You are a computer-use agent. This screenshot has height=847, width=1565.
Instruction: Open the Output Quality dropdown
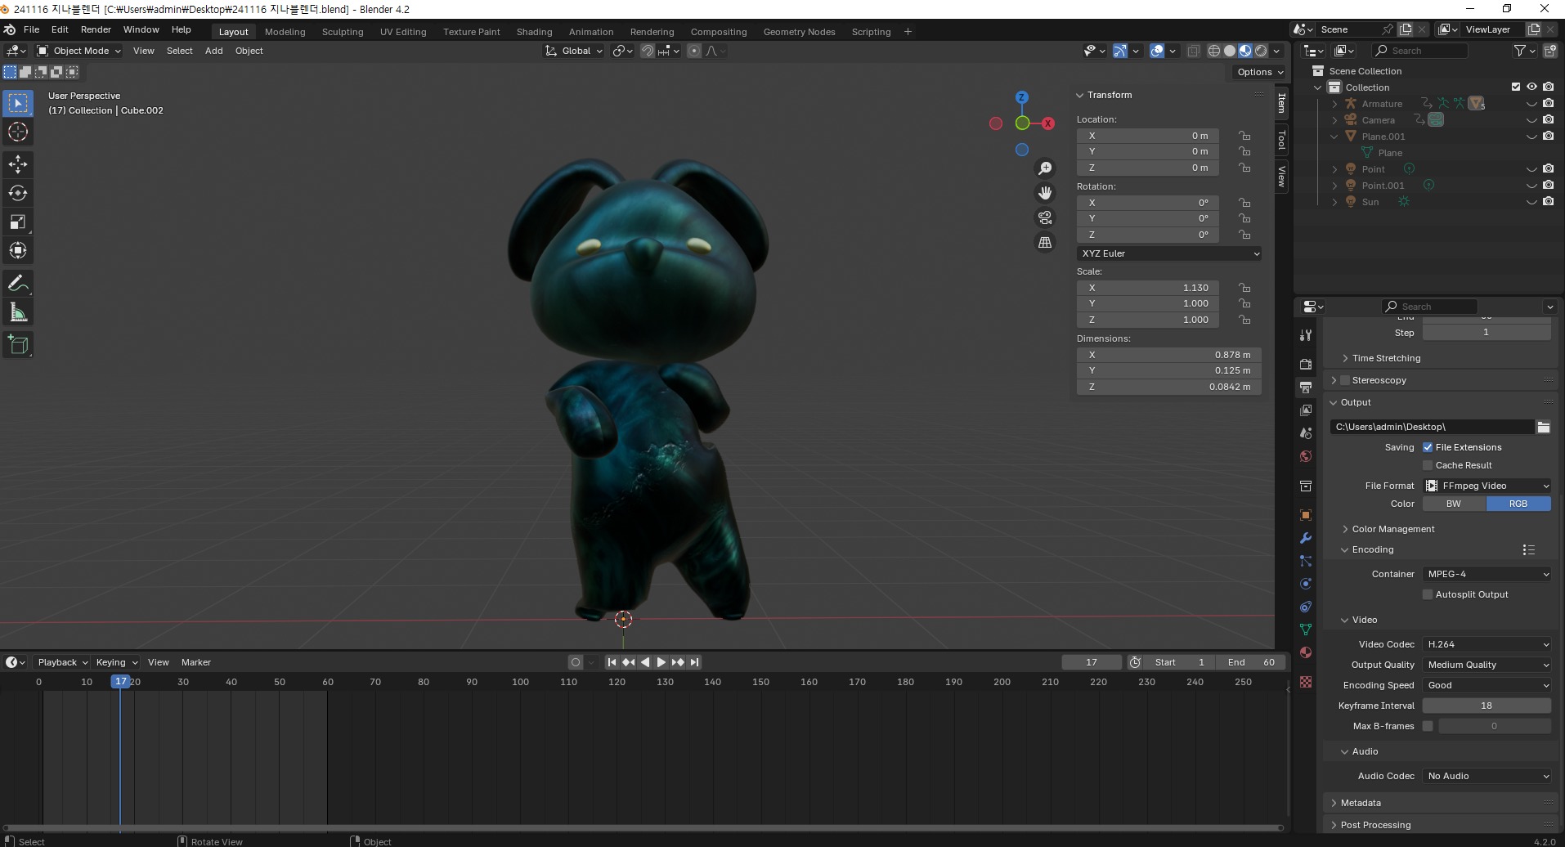click(x=1487, y=665)
